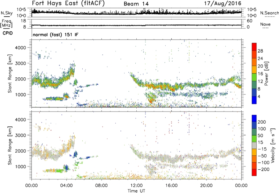The width and height of the screenshot is (279, 193).
Task: Click the '4000' tick on power panel axis
Action: 21,48
